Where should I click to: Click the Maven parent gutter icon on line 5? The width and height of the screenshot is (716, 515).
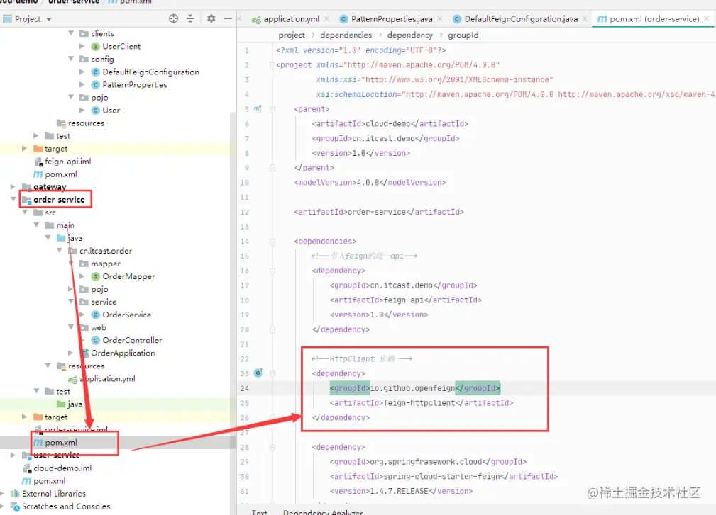258,108
